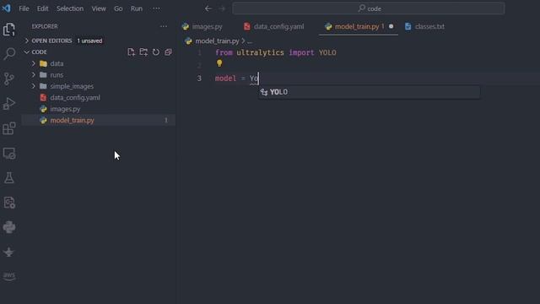This screenshot has height=304, width=540.
Task: Click the breadcrumb ellipsis after model_train.py
Action: pos(250,41)
